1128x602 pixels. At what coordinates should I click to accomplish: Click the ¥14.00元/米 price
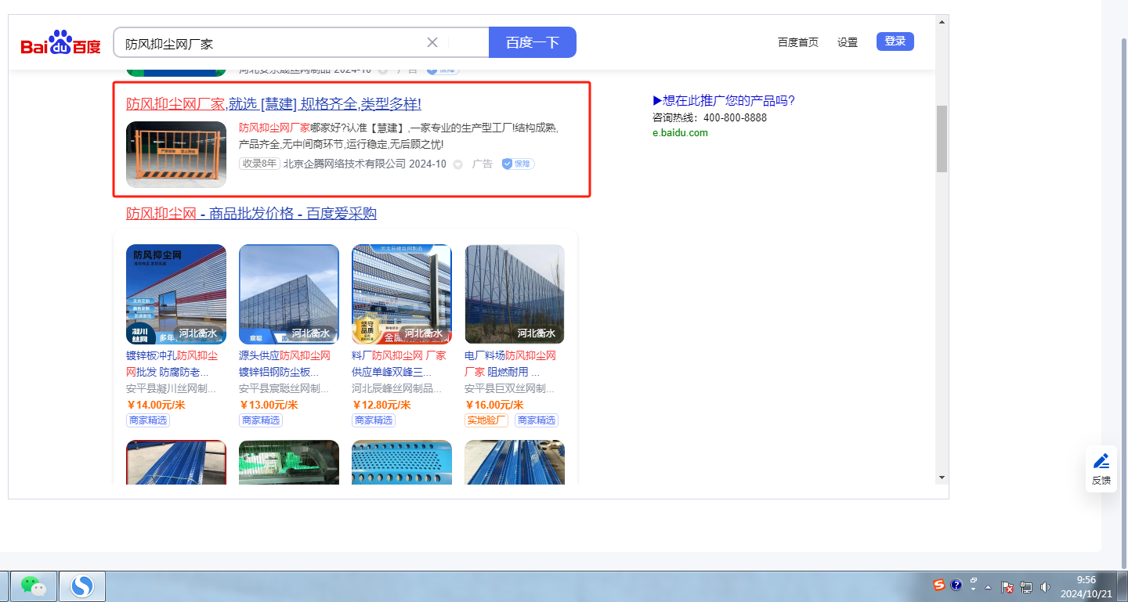coord(156,405)
